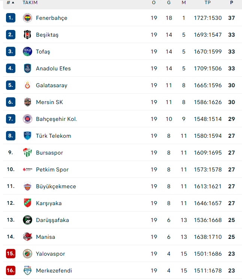Click the Karşıyaka team logo

coord(27,203)
